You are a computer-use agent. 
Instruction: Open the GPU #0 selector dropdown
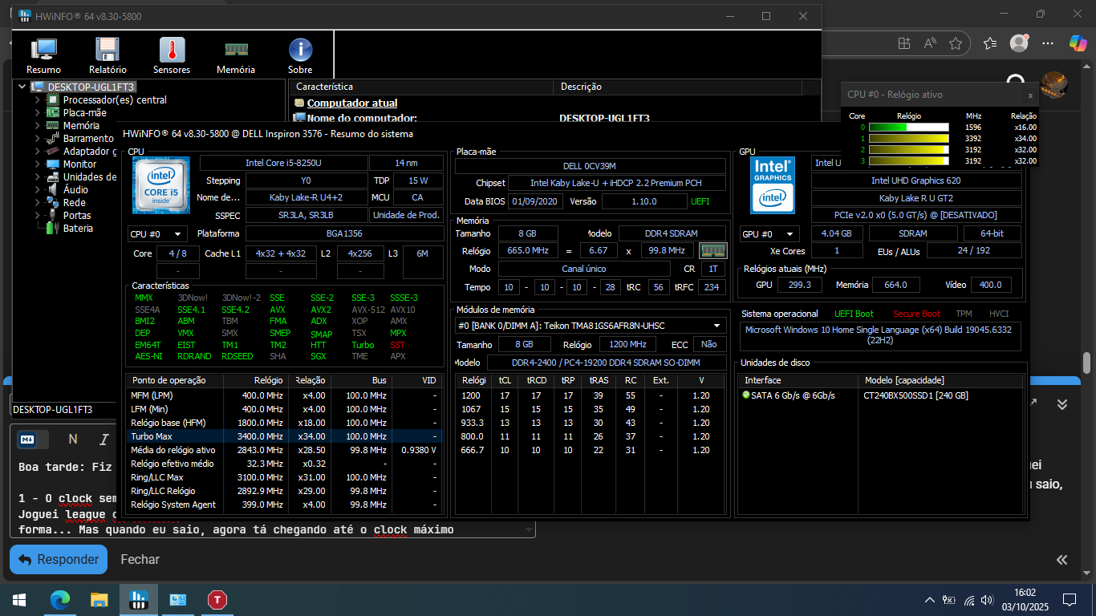[x=769, y=234]
